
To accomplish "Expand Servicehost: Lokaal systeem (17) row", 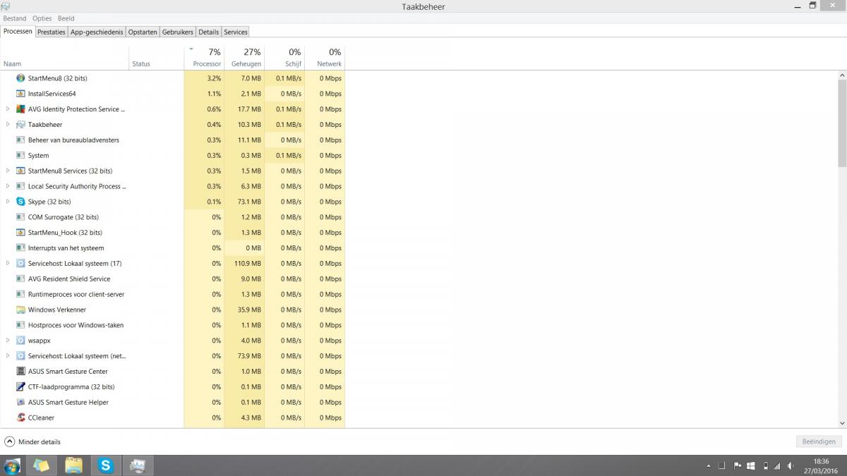I will [x=8, y=264].
